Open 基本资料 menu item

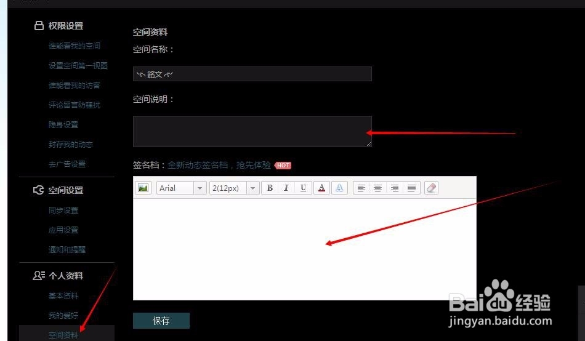63,296
